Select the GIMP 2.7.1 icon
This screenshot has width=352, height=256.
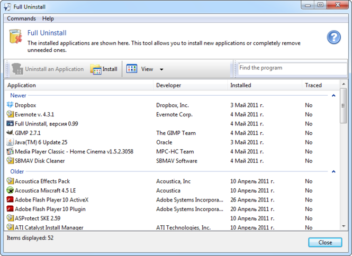(x=10, y=133)
